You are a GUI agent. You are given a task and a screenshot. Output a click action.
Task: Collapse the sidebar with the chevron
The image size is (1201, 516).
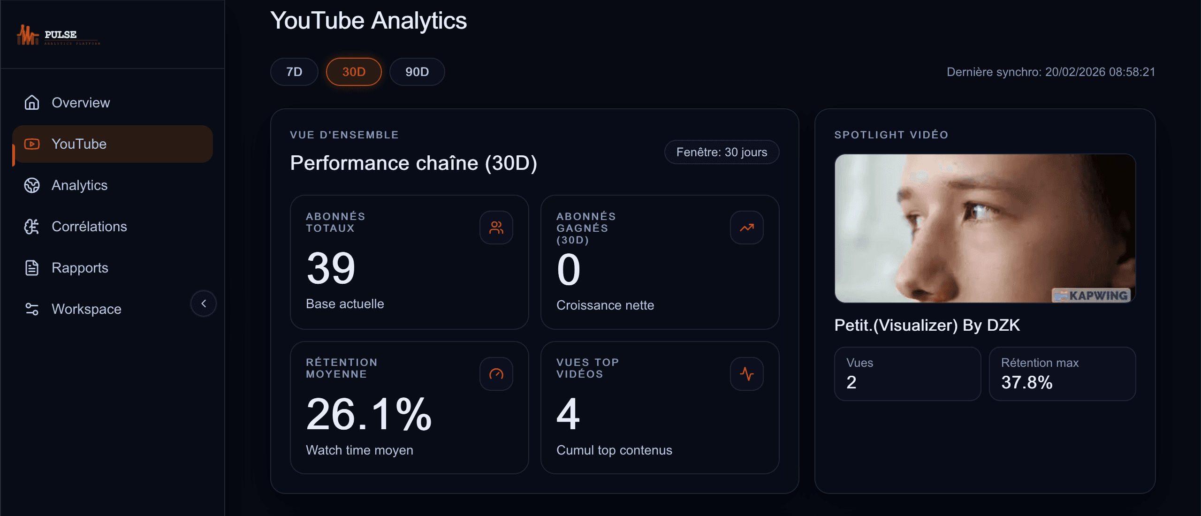(x=204, y=304)
